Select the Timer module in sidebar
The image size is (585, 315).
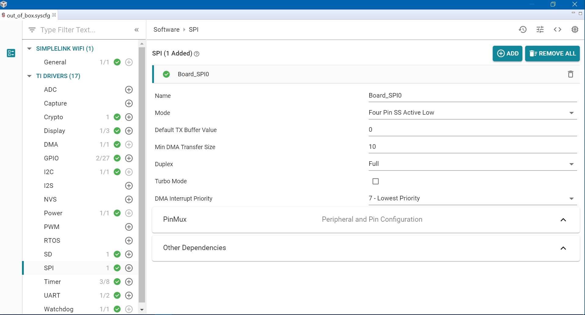click(53, 282)
